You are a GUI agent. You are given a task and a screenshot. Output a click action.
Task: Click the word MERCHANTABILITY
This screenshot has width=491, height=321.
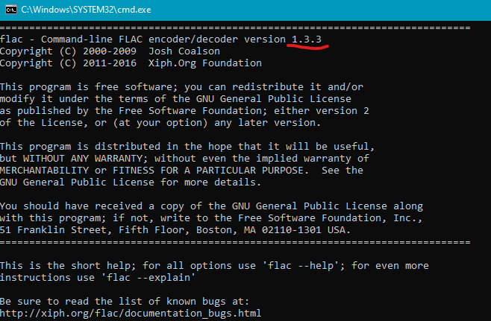pyautogui.click(x=49, y=170)
